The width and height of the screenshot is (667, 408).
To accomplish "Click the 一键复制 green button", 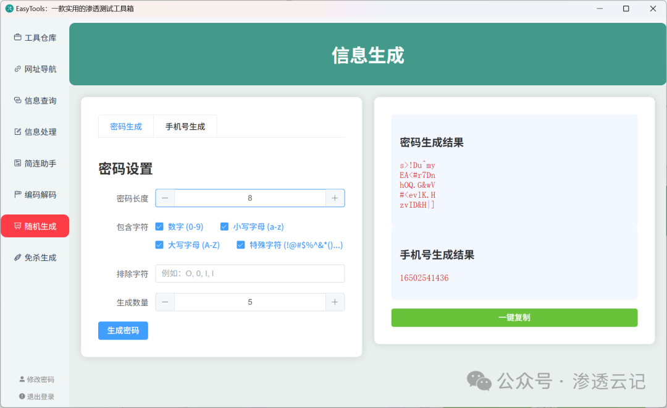I will [514, 318].
